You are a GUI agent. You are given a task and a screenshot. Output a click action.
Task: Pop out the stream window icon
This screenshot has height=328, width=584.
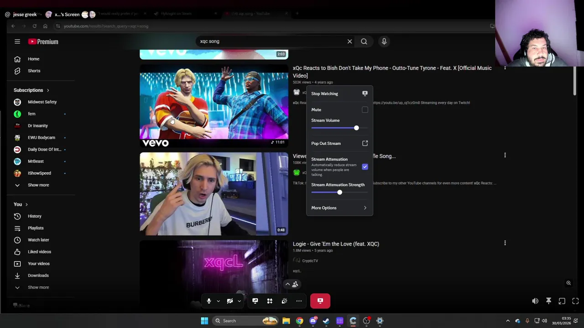click(562, 301)
